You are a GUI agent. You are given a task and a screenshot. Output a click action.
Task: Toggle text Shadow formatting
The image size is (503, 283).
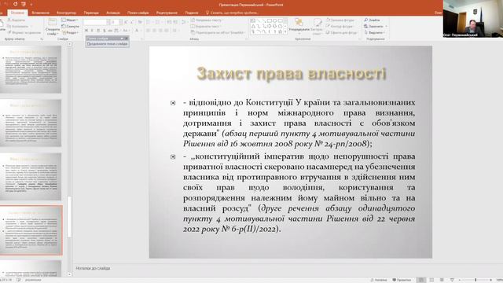(x=105, y=31)
